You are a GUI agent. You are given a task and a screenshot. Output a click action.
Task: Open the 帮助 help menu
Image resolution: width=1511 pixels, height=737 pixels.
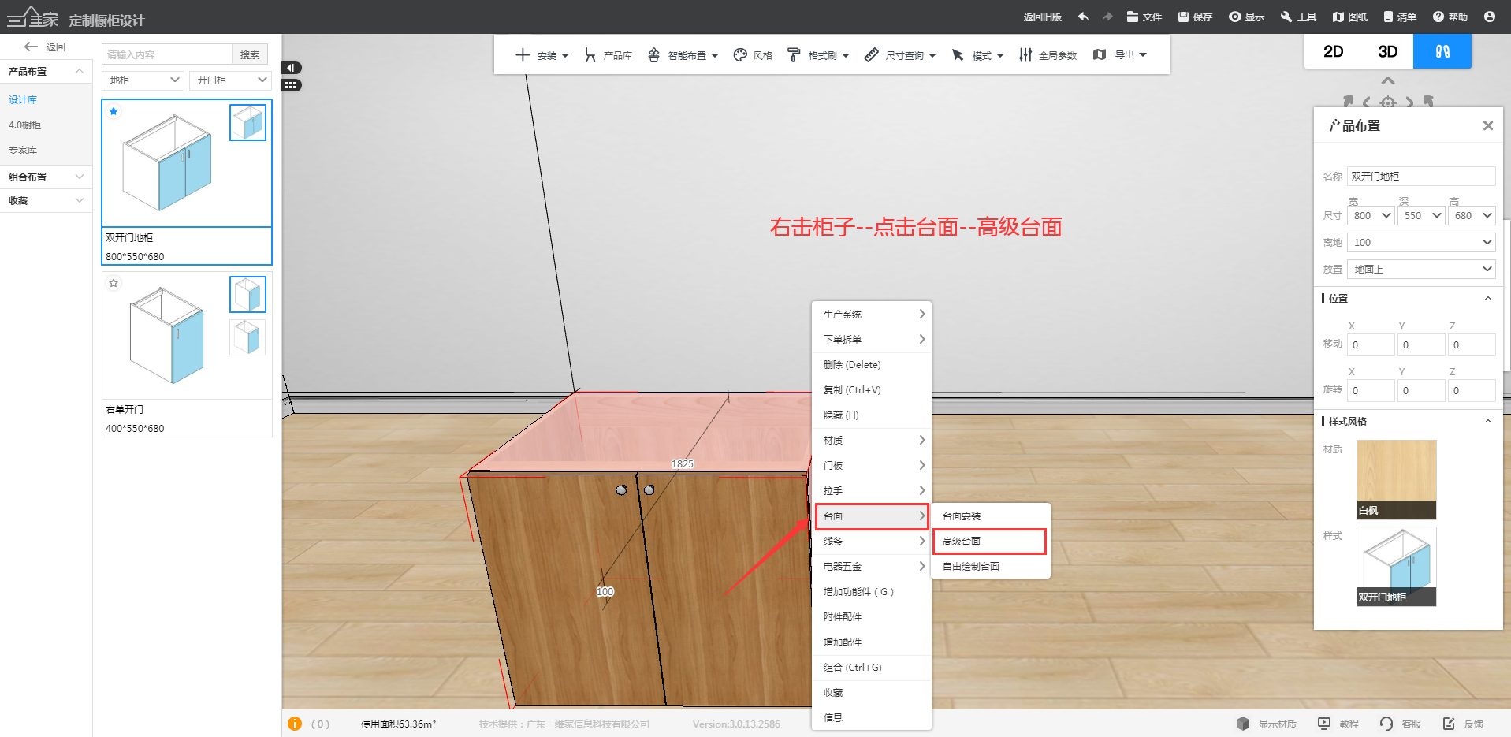(x=1450, y=17)
